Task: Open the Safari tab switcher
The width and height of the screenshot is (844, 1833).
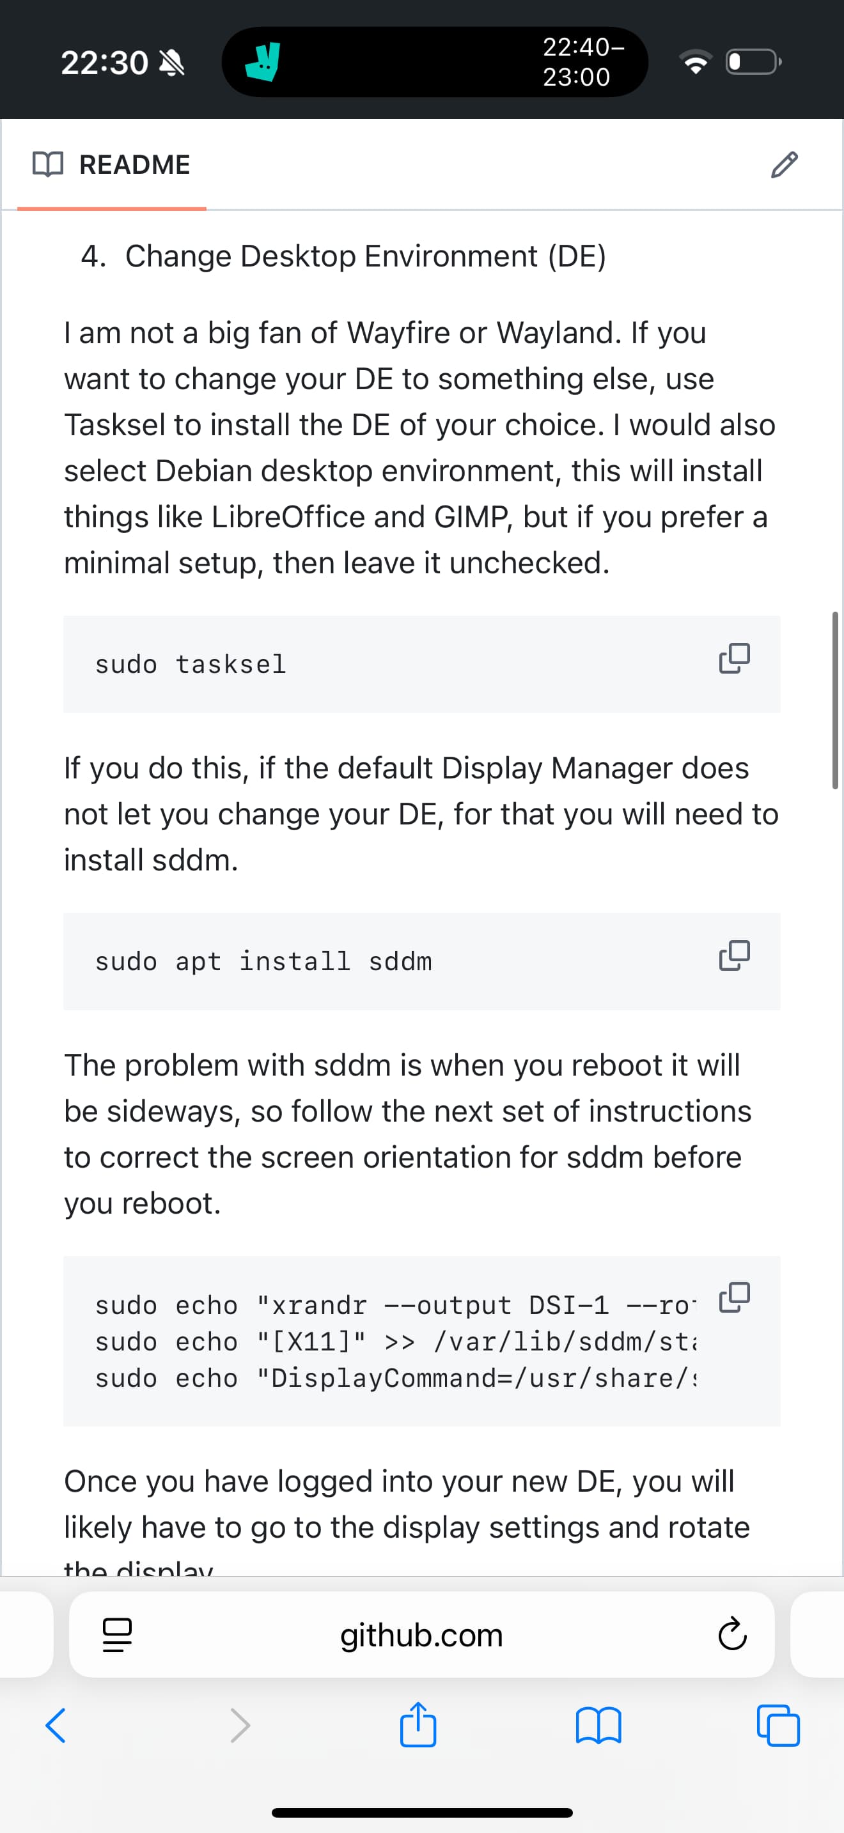Action: coord(779,1725)
